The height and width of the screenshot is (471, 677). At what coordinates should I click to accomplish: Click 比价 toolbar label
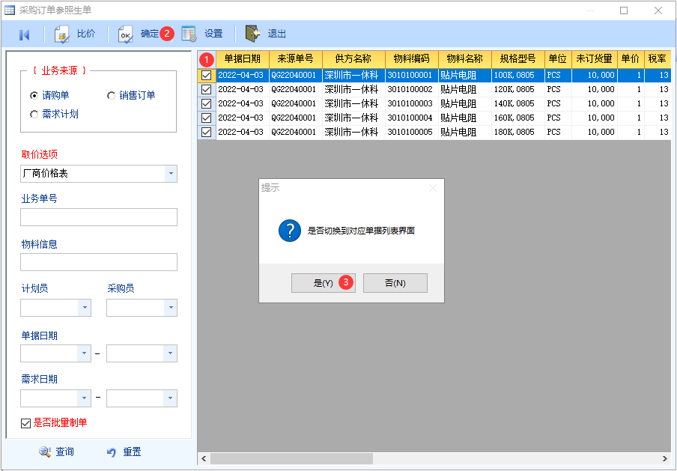[x=86, y=34]
